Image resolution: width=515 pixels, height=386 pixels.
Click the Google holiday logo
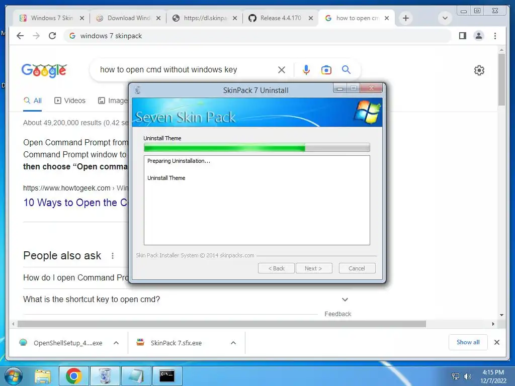tap(44, 70)
